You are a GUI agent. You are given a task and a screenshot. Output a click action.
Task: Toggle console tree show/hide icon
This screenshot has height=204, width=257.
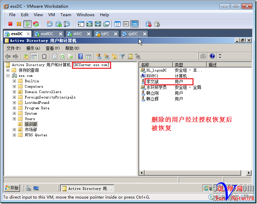[34, 57]
